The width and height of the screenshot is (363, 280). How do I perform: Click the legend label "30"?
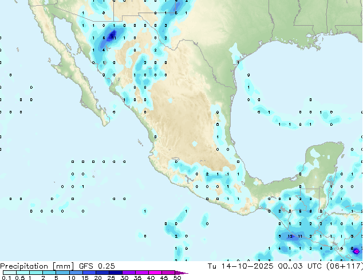[124, 278]
